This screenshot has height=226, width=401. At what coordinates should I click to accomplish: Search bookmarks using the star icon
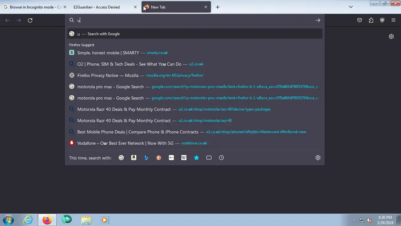pos(196,158)
